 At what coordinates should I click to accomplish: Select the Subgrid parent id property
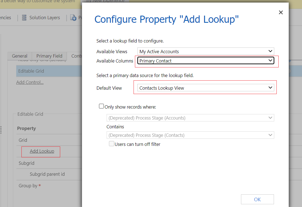click(47, 174)
